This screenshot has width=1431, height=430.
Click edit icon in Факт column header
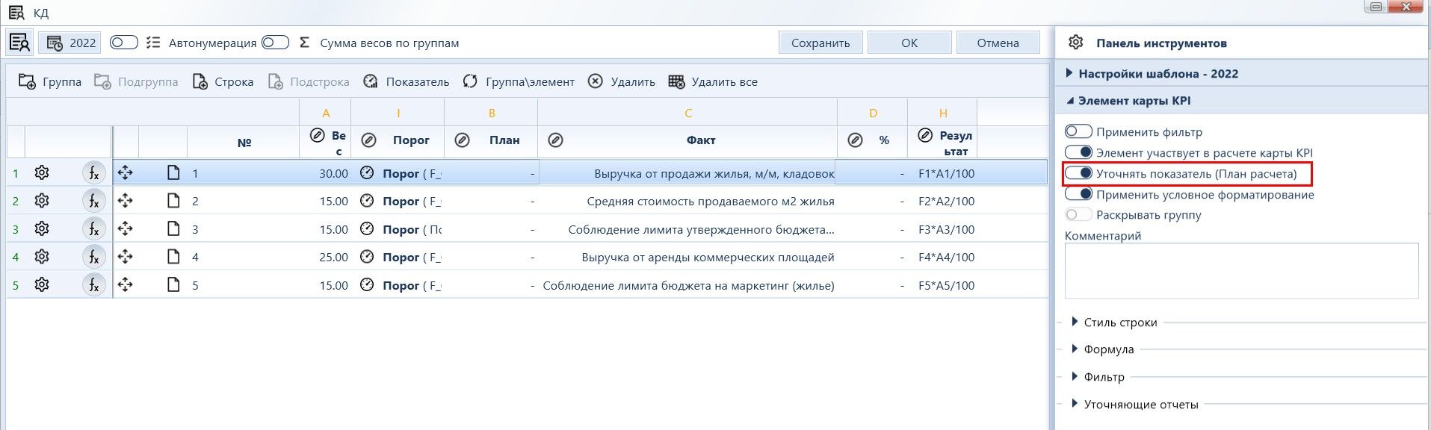point(555,140)
